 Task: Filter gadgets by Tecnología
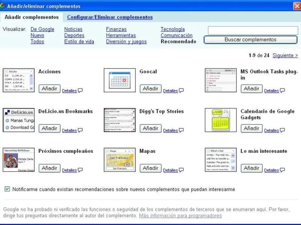pos(173,29)
